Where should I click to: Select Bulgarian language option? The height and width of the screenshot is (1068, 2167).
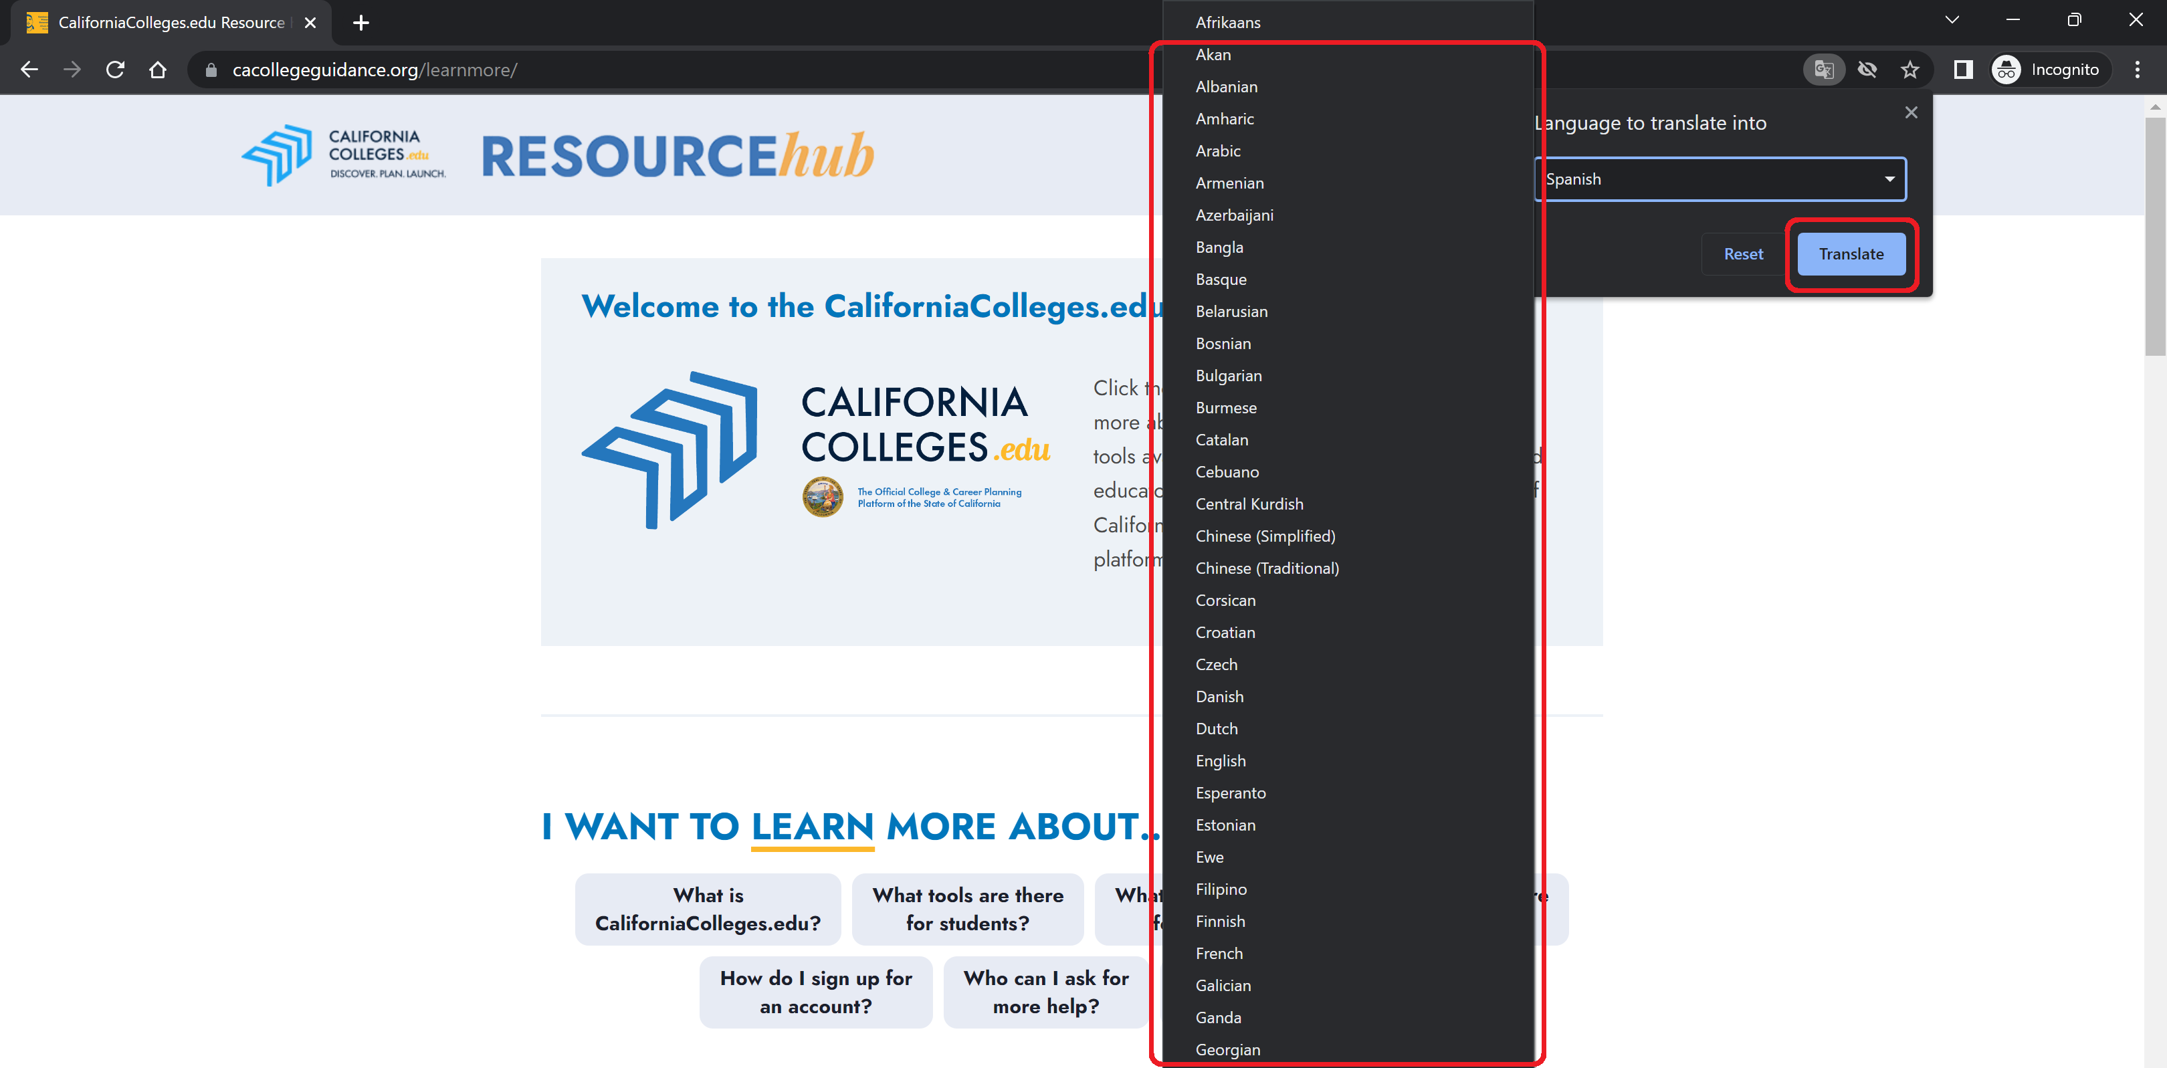(x=1348, y=375)
